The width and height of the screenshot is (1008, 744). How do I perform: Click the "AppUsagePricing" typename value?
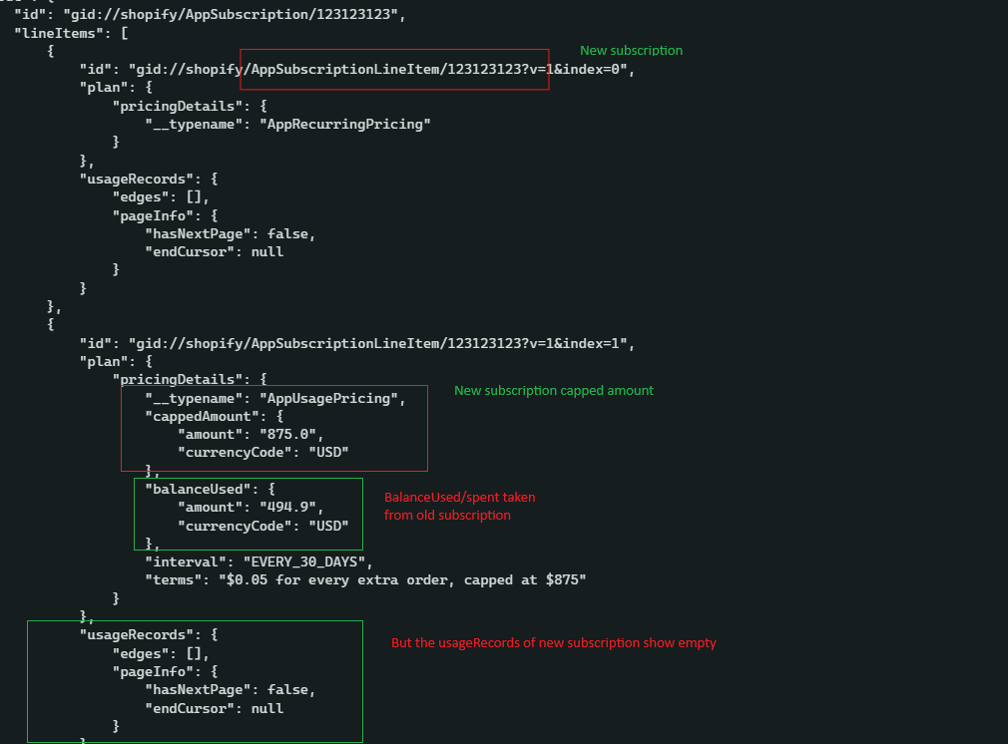[x=331, y=398]
